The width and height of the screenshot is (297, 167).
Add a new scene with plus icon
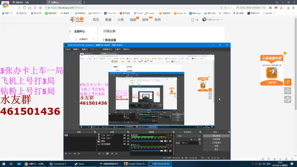coord(66,154)
